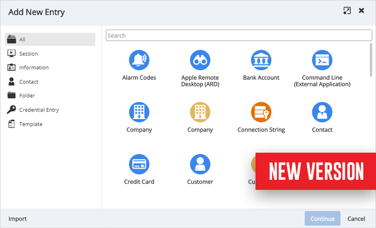Pick the Bank Account entry icon
Screen dimensions: 376x228
pos(261,60)
